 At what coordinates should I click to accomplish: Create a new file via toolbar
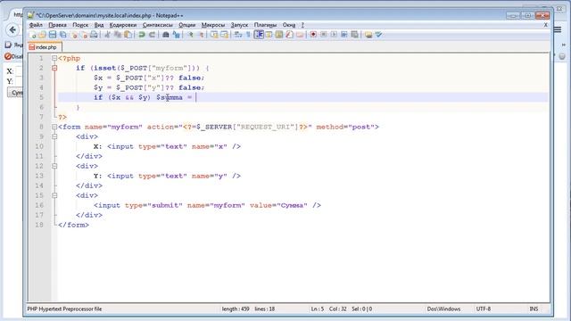coord(32,35)
